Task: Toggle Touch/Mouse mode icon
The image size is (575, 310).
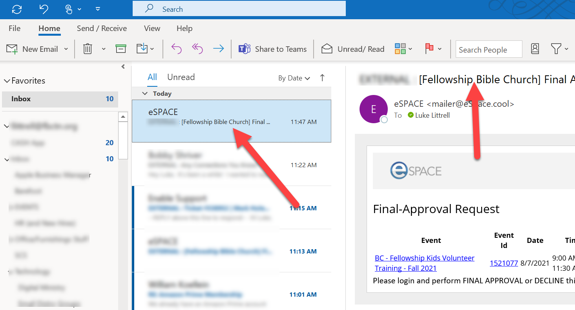Action: (69, 9)
